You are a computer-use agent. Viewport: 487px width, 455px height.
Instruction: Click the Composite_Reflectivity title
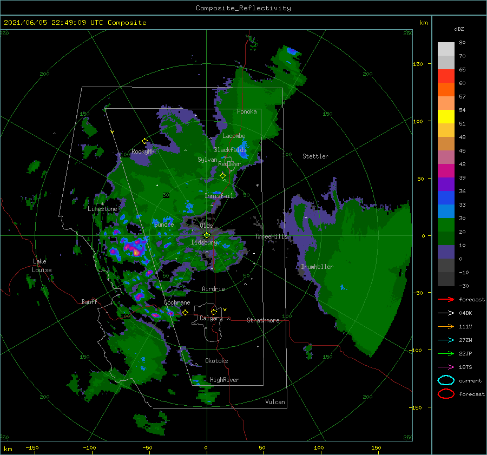click(243, 8)
